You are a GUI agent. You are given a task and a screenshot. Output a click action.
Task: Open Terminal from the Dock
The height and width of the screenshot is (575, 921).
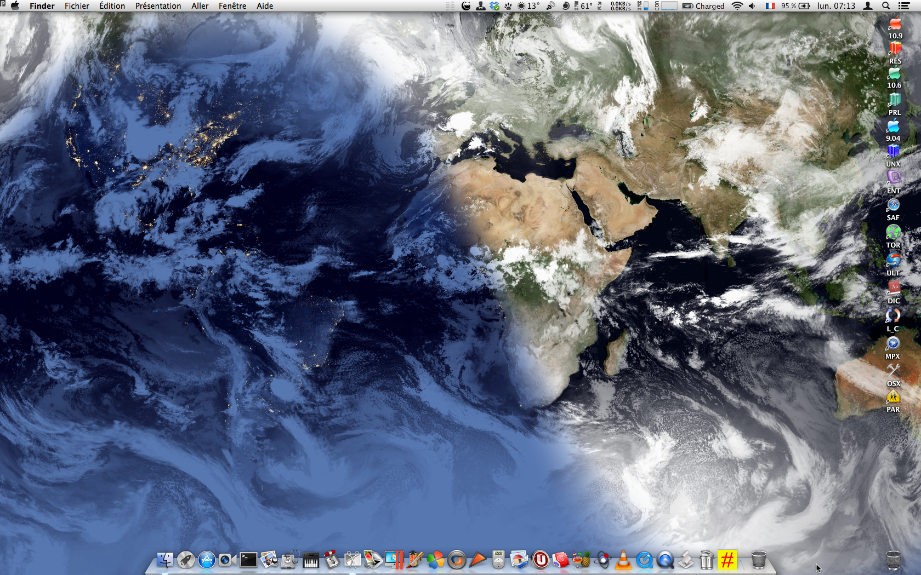pyautogui.click(x=248, y=560)
